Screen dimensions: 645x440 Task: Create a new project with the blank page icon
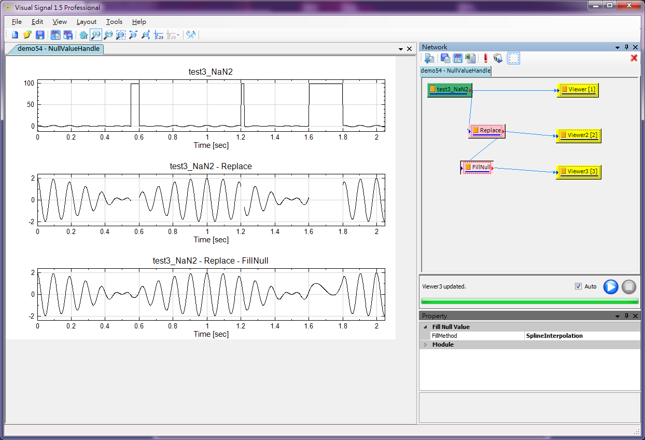pos(15,35)
